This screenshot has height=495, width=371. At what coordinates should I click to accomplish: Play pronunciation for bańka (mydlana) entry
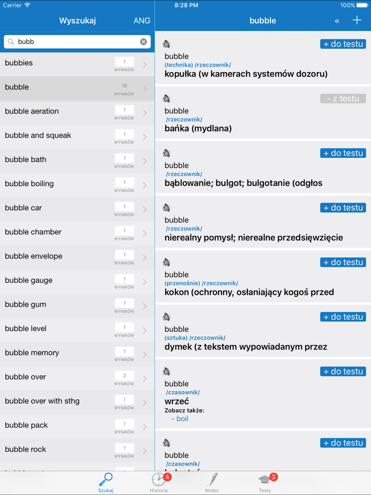pos(167,99)
